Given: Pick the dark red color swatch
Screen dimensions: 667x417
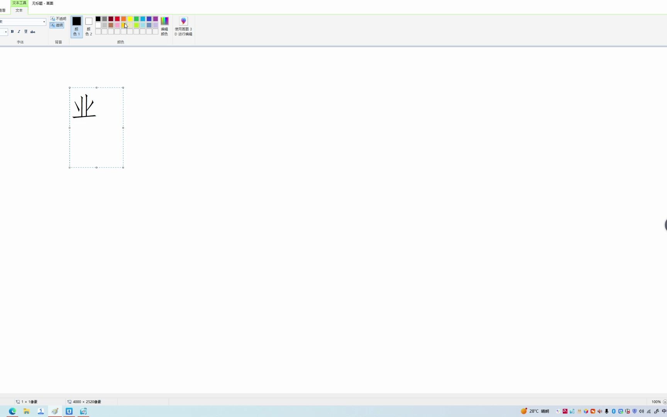Looking at the screenshot, I should tap(111, 19).
